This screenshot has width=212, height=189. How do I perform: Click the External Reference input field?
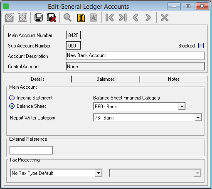pyautogui.click(x=31, y=150)
